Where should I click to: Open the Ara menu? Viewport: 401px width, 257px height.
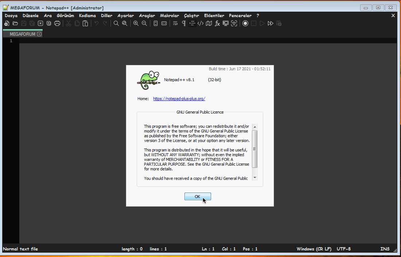[x=47, y=16]
